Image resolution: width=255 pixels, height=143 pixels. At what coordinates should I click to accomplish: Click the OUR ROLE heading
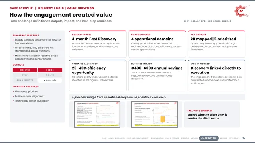click(x=18, y=65)
